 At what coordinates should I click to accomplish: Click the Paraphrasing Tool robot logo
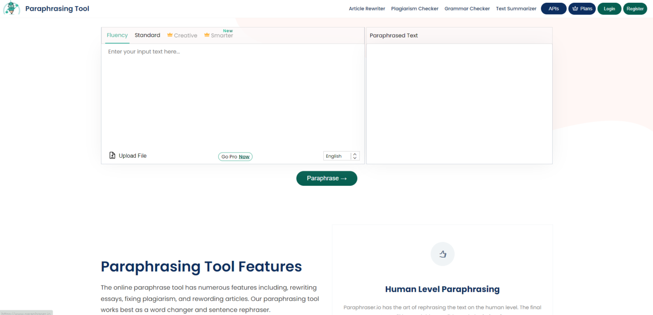(x=11, y=8)
